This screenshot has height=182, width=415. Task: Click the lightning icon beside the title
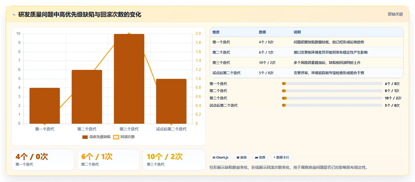click(x=14, y=14)
